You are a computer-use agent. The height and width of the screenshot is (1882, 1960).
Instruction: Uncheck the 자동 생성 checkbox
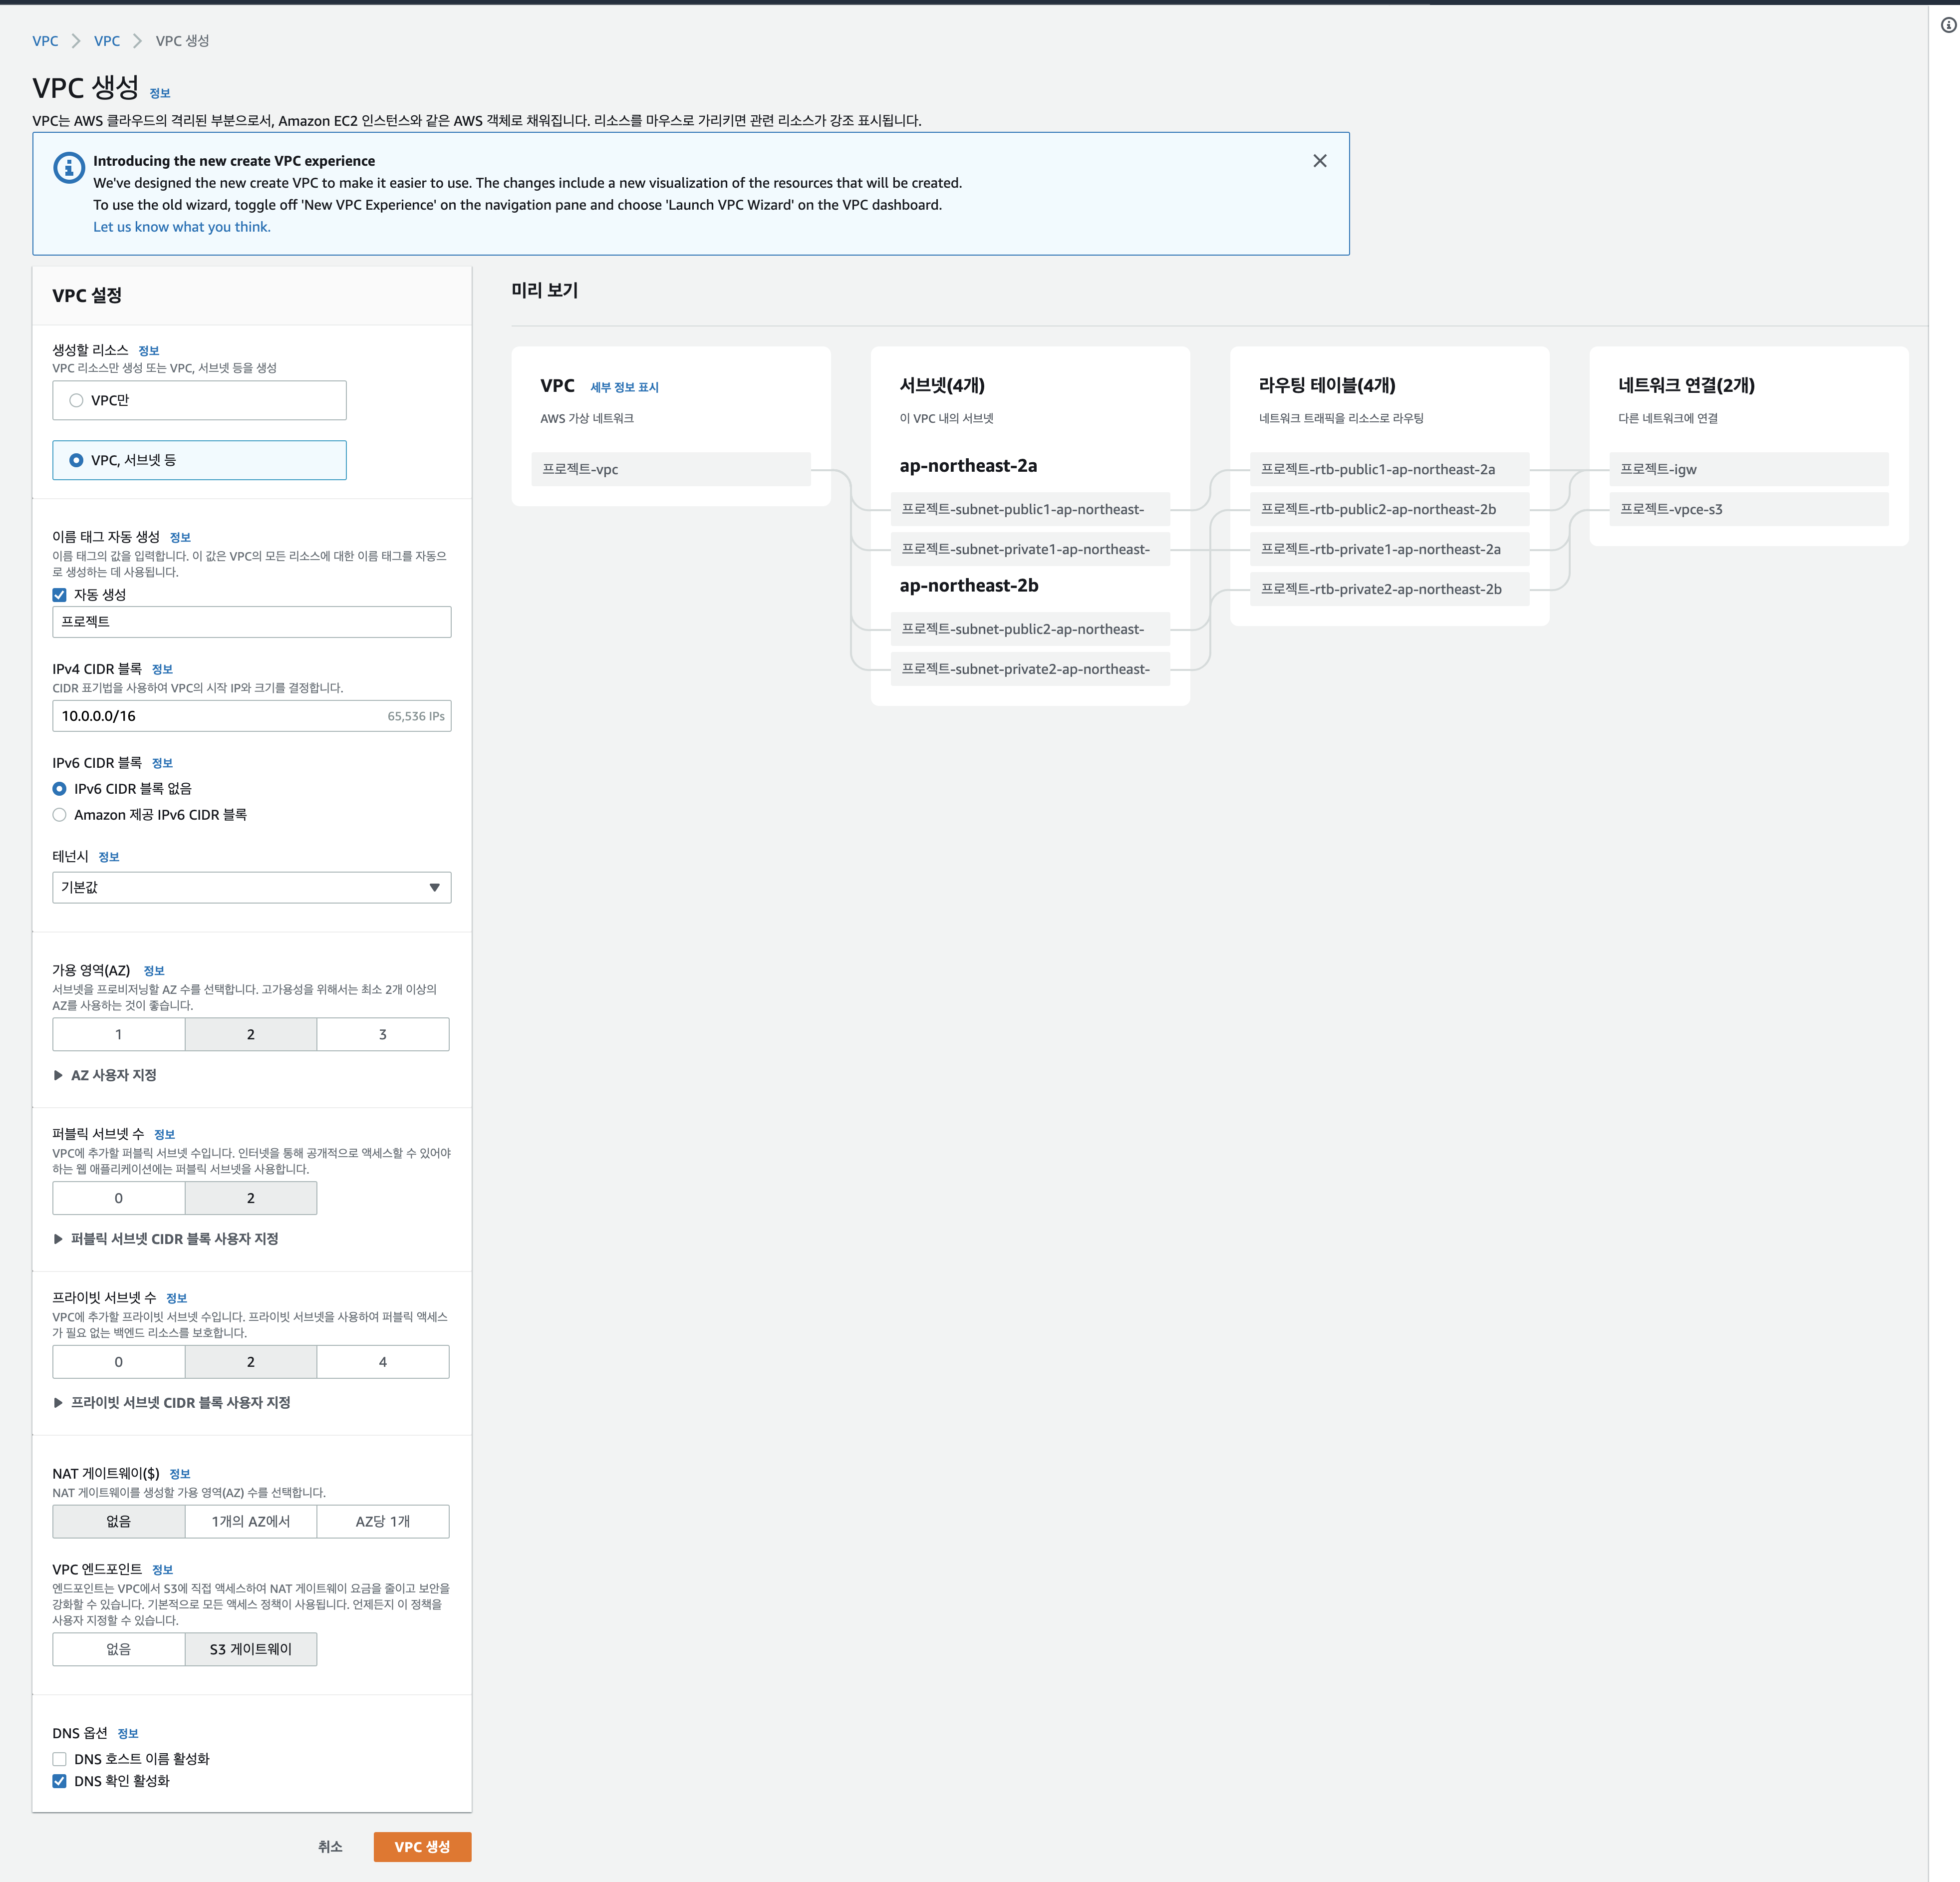(x=60, y=595)
